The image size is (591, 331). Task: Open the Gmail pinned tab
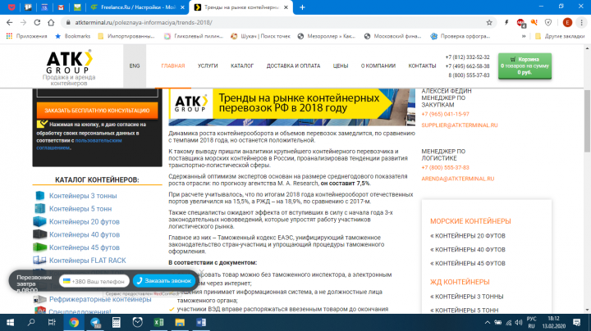click(61, 7)
